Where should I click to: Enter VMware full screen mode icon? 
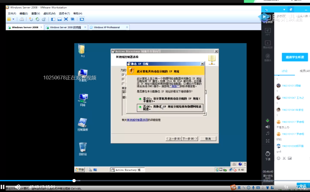pyautogui.click(x=66, y=19)
